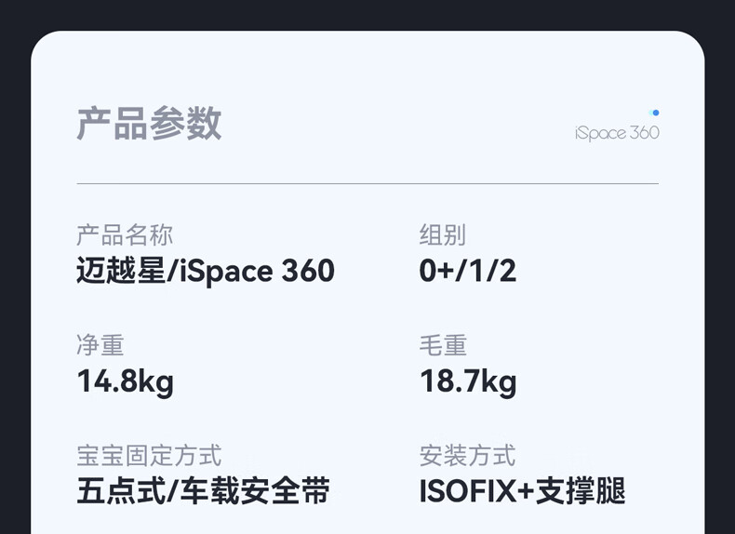Click the 车载安全带 text

click(x=256, y=491)
